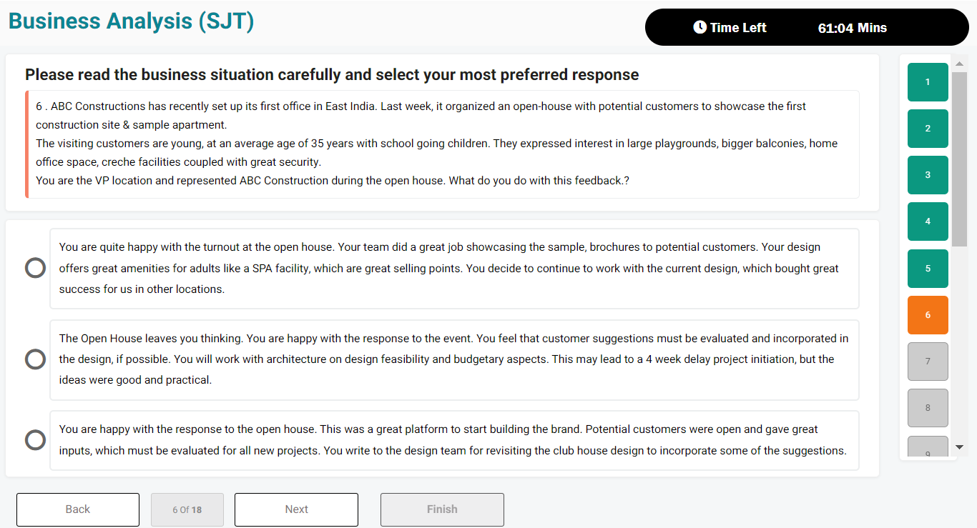
Task: Click the question list scrollbar thumb
Action: pos(960,159)
